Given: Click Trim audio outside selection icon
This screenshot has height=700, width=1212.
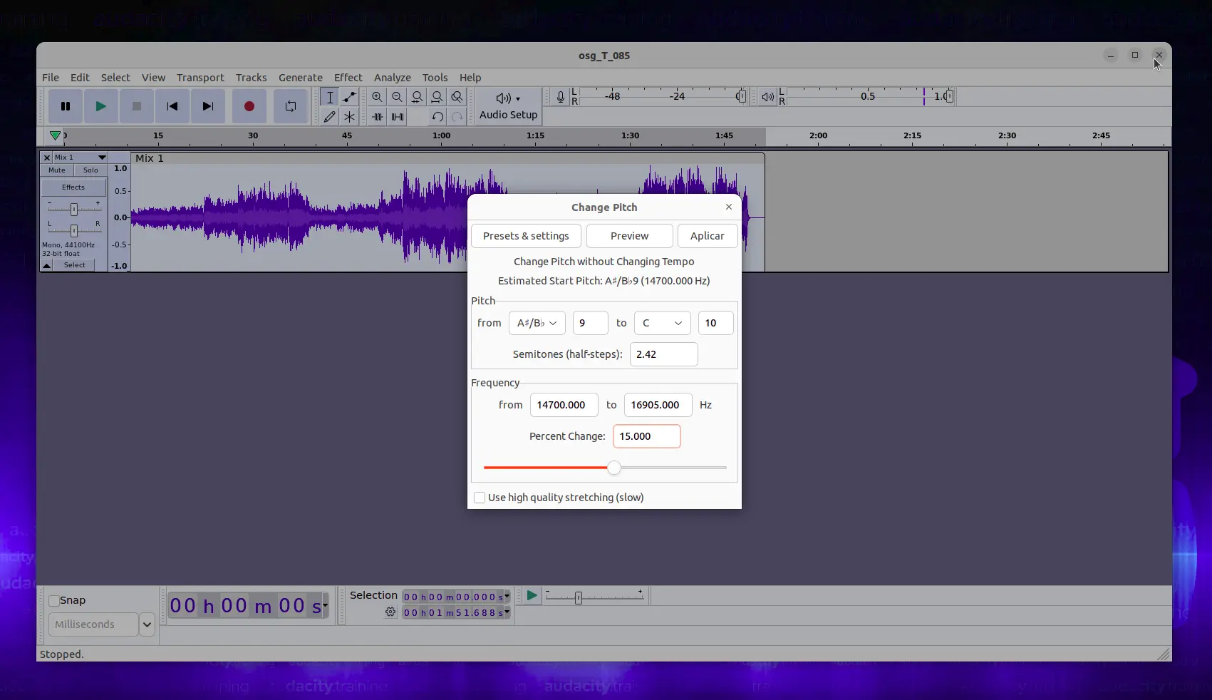Looking at the screenshot, I should coord(378,116).
